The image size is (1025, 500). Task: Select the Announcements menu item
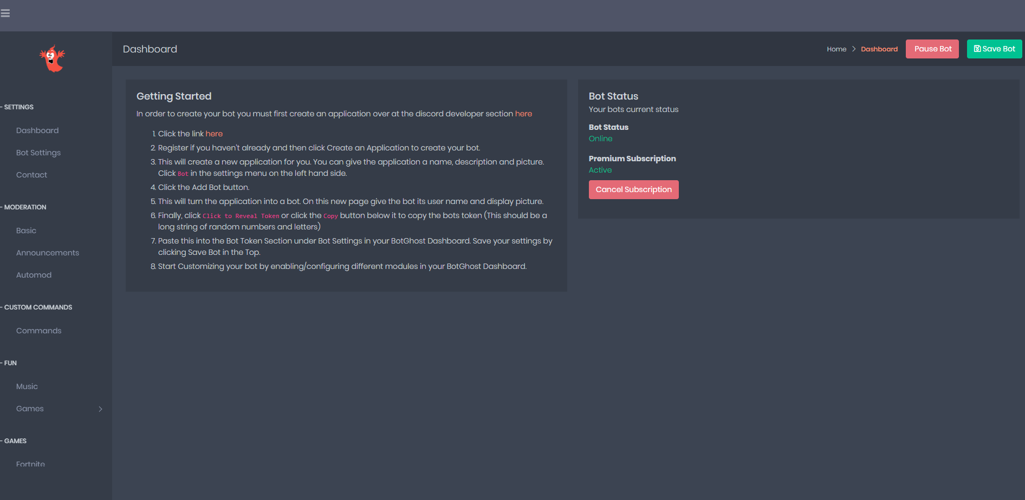click(48, 253)
